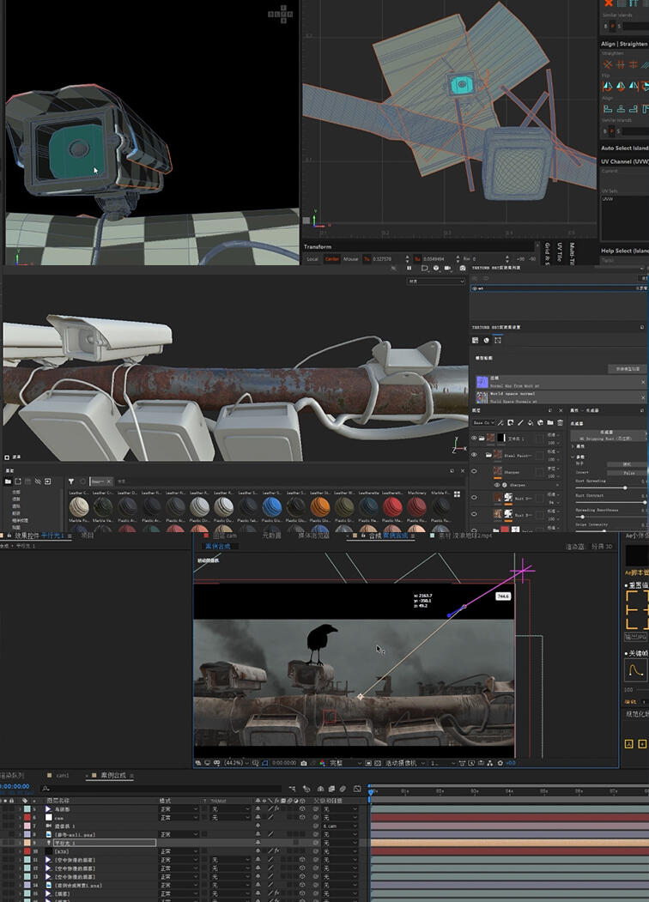Click the screenshot camera icon above the 3D viewport
The width and height of the screenshot is (649, 902).
tap(462, 268)
